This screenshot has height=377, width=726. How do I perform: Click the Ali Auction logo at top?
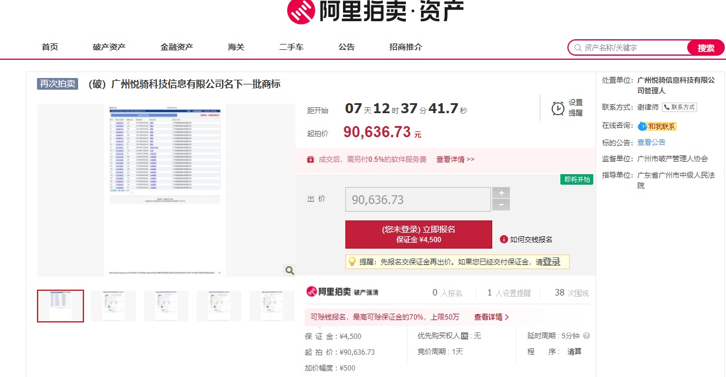click(x=375, y=11)
